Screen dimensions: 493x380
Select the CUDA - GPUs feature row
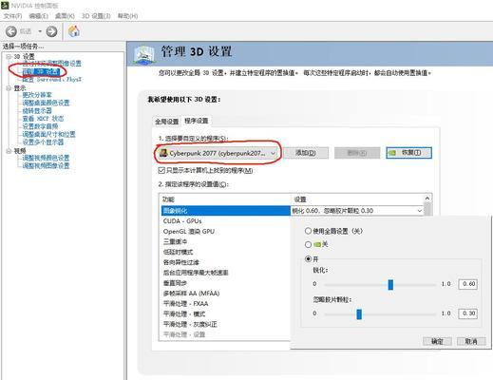226,221
